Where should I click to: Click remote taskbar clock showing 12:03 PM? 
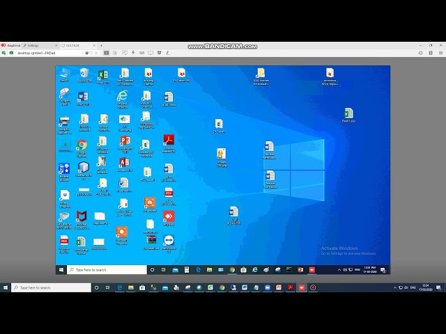point(370,270)
